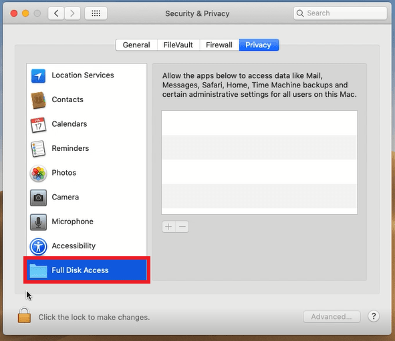The height and width of the screenshot is (341, 395).
Task: Click the Accessibility figure icon
Action: pyautogui.click(x=38, y=246)
